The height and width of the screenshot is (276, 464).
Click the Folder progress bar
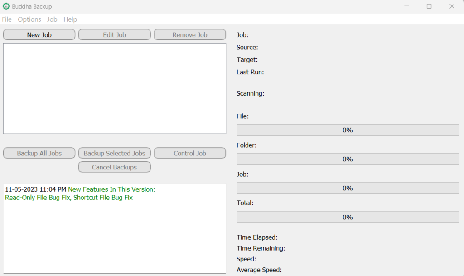point(348,159)
